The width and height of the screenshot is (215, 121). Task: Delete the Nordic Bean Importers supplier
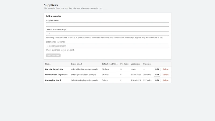tap(166, 75)
